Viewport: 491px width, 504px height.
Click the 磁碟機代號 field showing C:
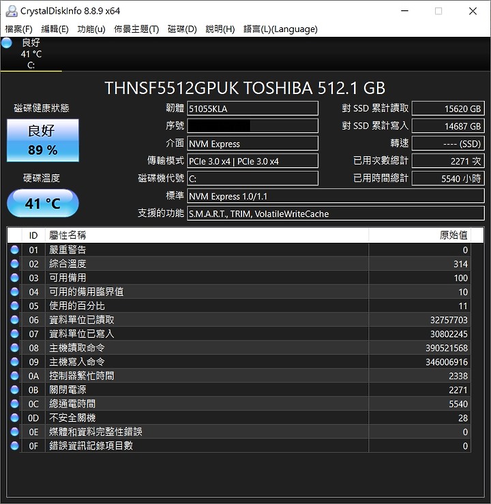click(252, 179)
